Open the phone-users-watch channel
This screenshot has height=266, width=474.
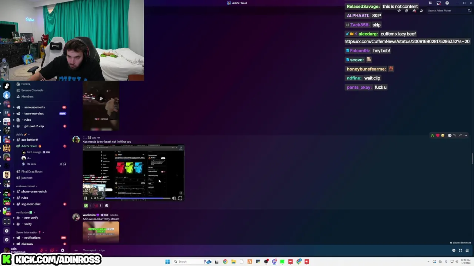click(x=34, y=191)
